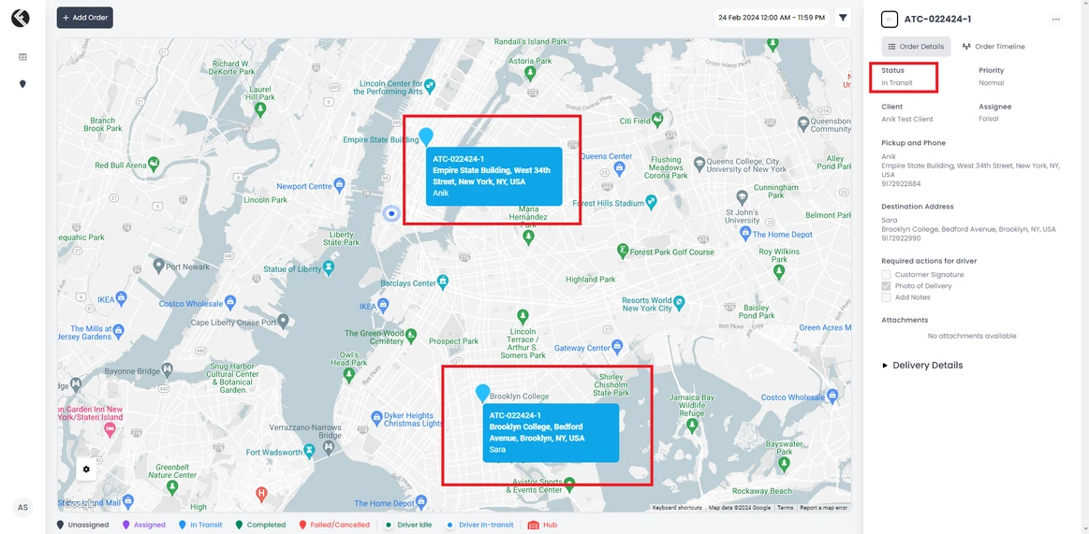Screen dimensions: 1089x534
Task: Switch to the Order Timeline tab
Action: point(993,47)
